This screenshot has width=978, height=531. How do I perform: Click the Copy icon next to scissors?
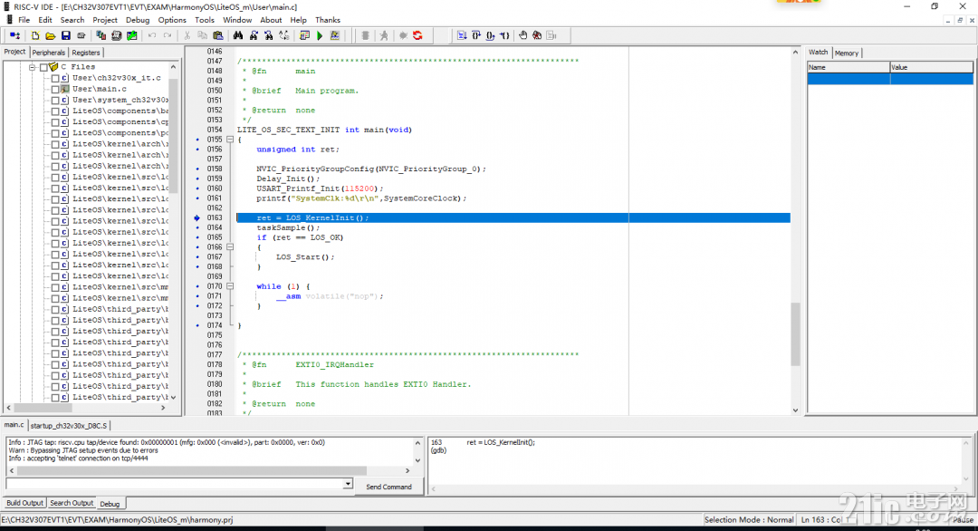[202, 36]
